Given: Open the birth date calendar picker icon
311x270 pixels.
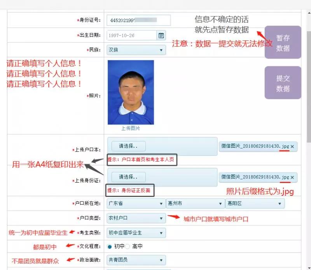Looking at the screenshot, I should coord(161,35).
